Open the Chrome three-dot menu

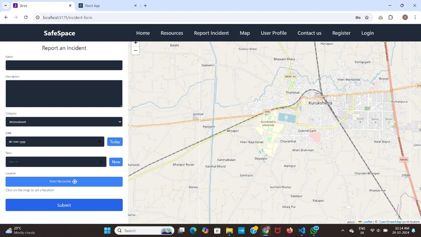coord(415,17)
